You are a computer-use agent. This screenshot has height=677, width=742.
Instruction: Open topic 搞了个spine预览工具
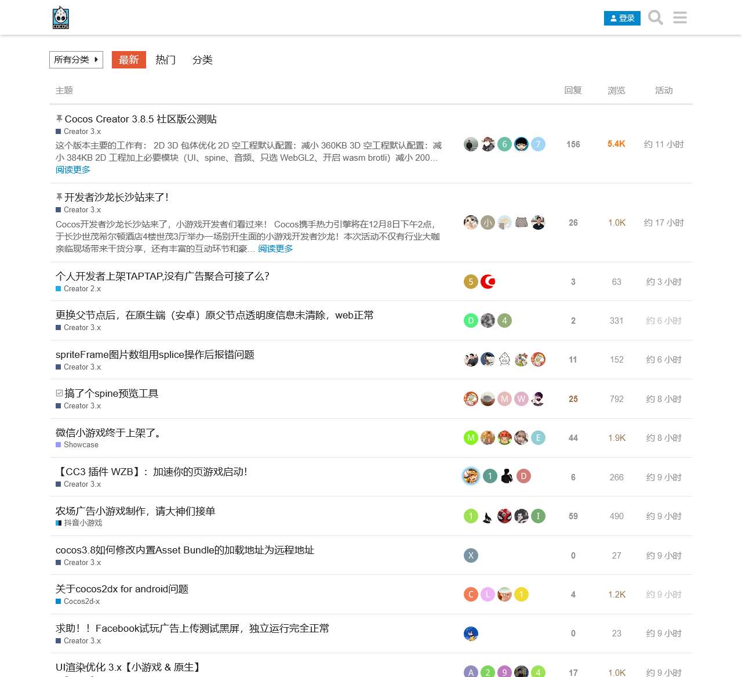pos(111,393)
